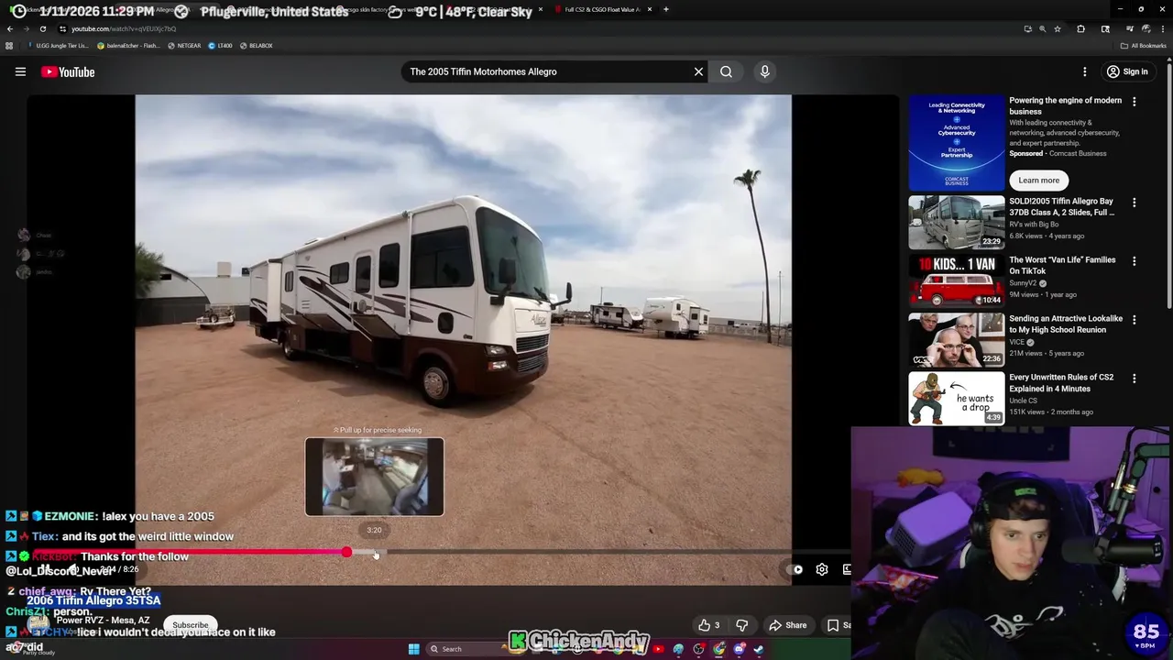
Task: Bookmark page with star icon
Action: 1058,28
